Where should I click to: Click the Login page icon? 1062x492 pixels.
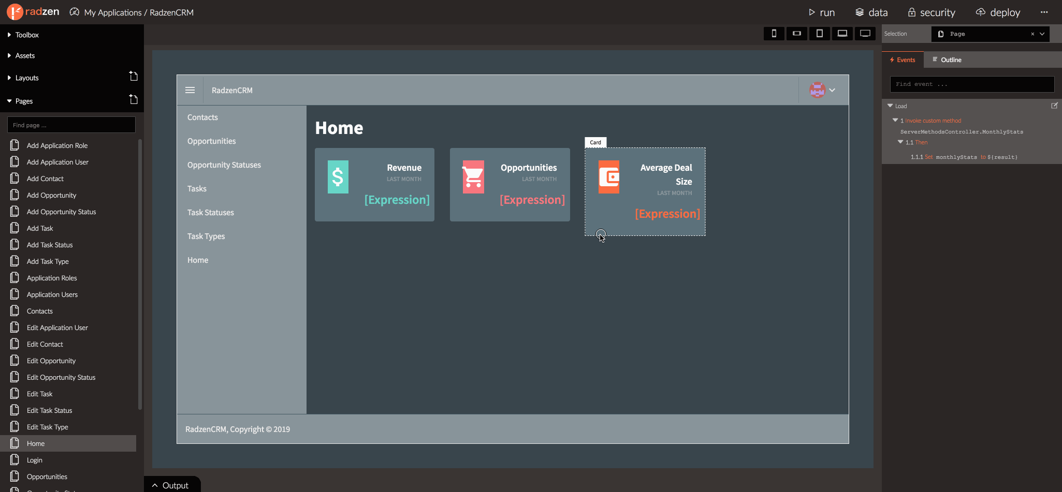tap(14, 460)
